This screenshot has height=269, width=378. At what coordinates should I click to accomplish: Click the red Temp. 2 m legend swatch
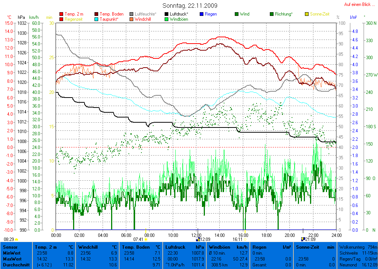pos(61,14)
